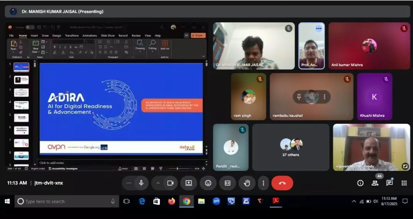Open Firefox from the taskbar
Viewport: 413px width, 219px height.
click(171, 201)
